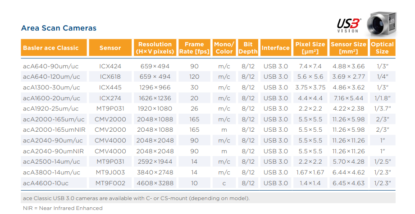Click sensor size 3.69 × 2.77

tap(349, 76)
